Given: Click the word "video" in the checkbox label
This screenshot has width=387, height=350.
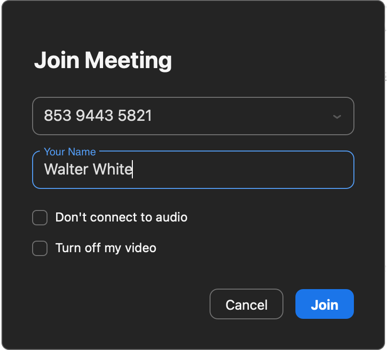Looking at the screenshot, I should pos(141,248).
